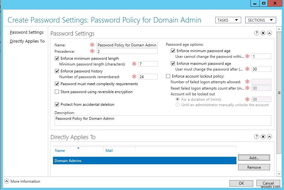
Task: Open the TASKS dropdown
Action: pos(228,20)
